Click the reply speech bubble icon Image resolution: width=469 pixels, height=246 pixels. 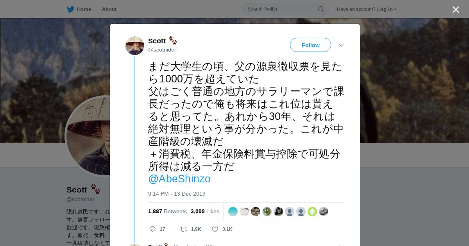tap(152, 229)
